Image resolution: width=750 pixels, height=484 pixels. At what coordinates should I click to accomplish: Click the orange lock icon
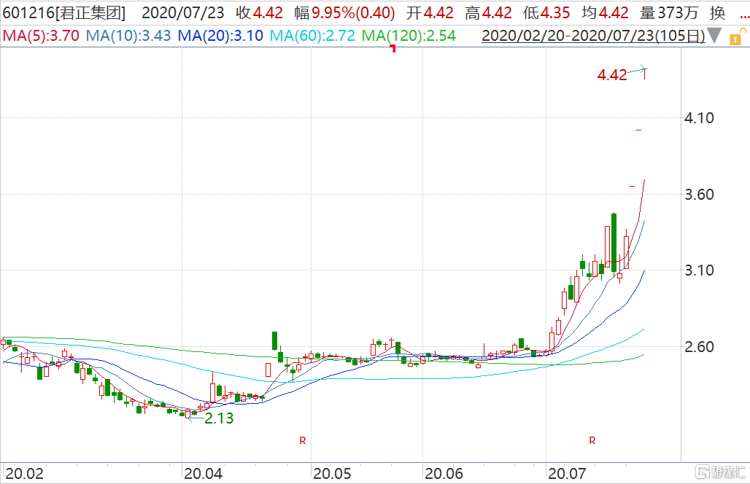tap(737, 36)
